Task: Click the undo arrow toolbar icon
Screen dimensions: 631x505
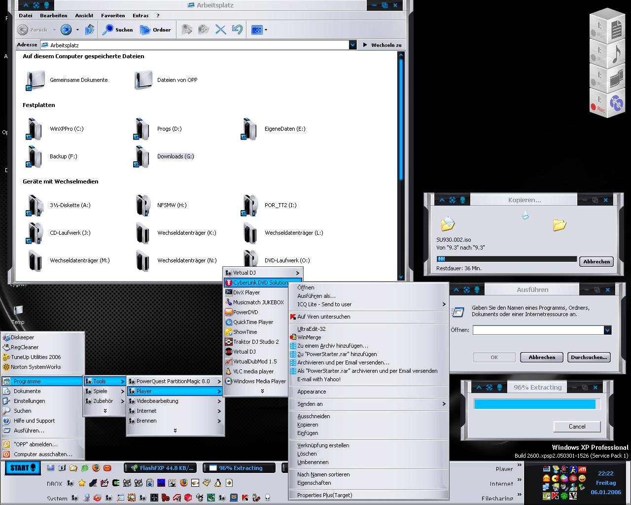Action: 237,30
